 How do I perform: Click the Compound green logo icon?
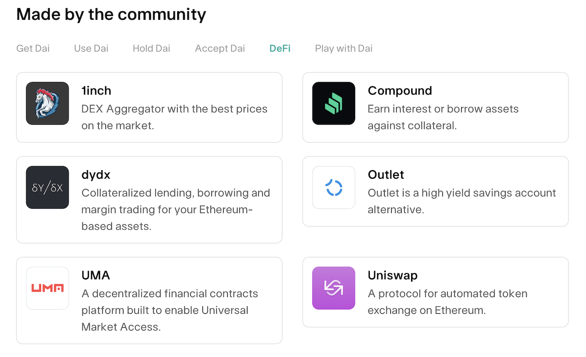(334, 104)
